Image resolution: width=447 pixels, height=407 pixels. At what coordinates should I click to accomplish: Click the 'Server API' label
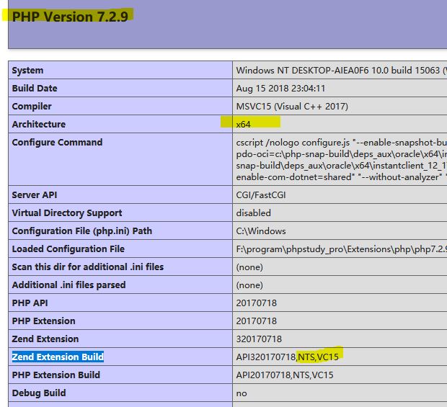(34, 194)
